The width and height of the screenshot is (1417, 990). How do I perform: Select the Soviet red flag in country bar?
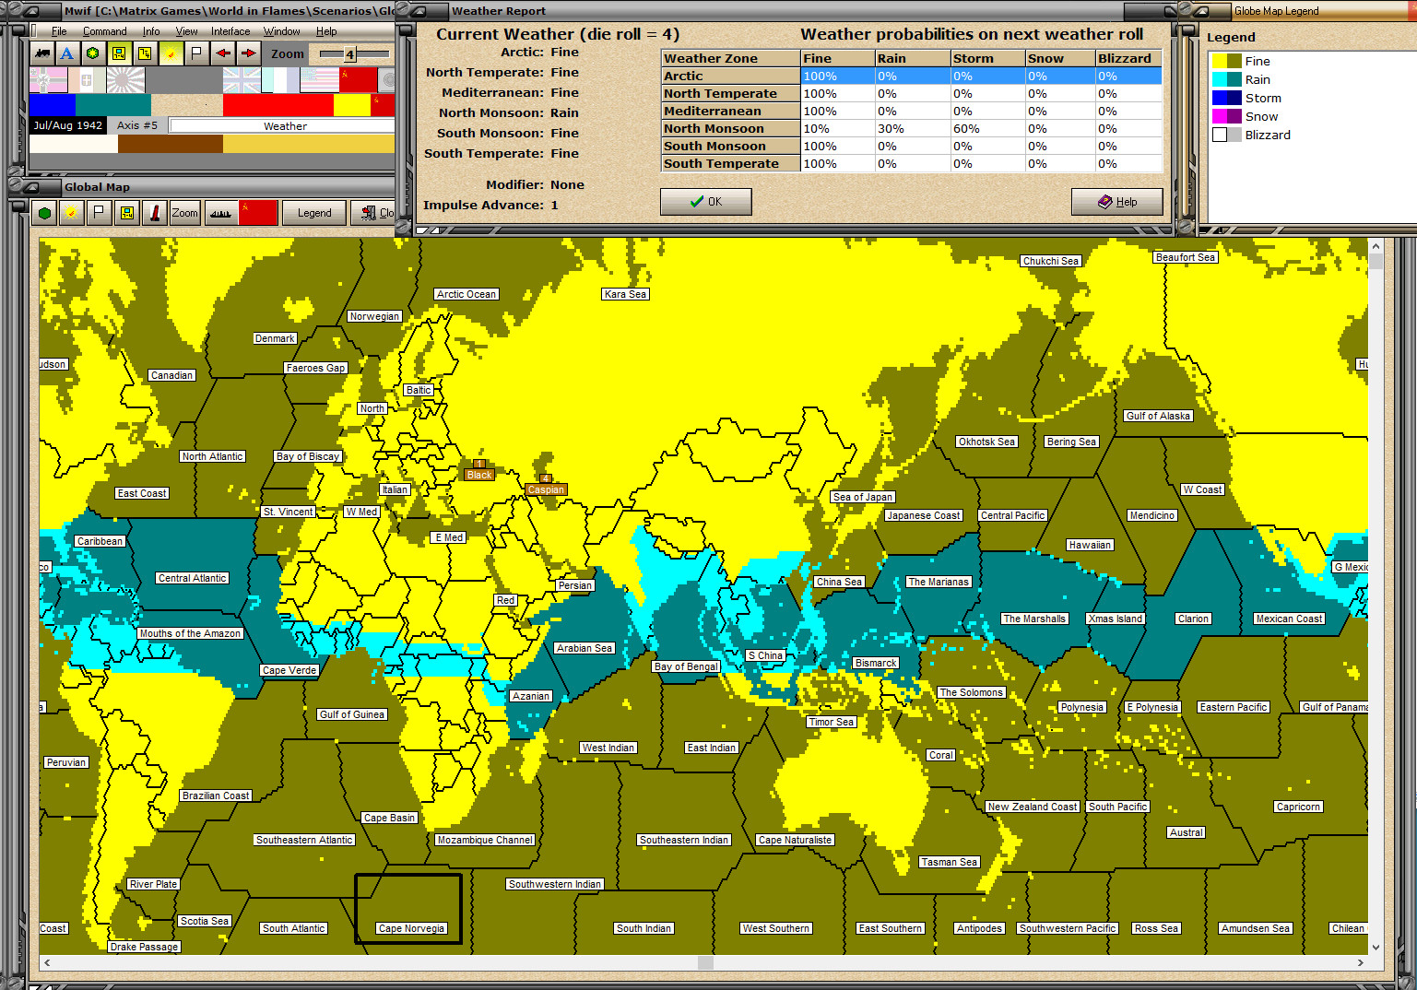[358, 80]
